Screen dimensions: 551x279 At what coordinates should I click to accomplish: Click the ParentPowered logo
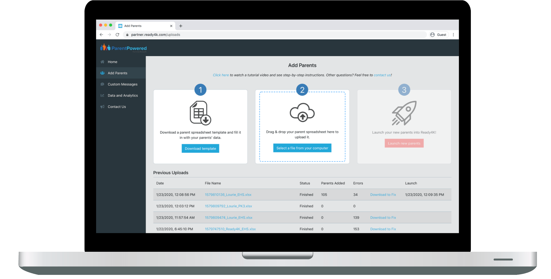pos(123,48)
